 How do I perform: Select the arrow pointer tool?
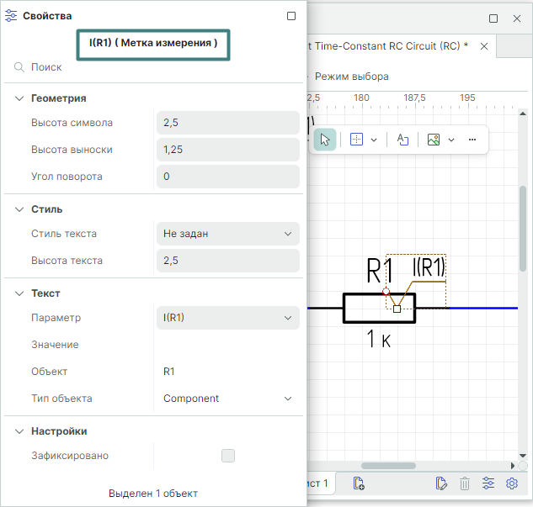coord(325,140)
